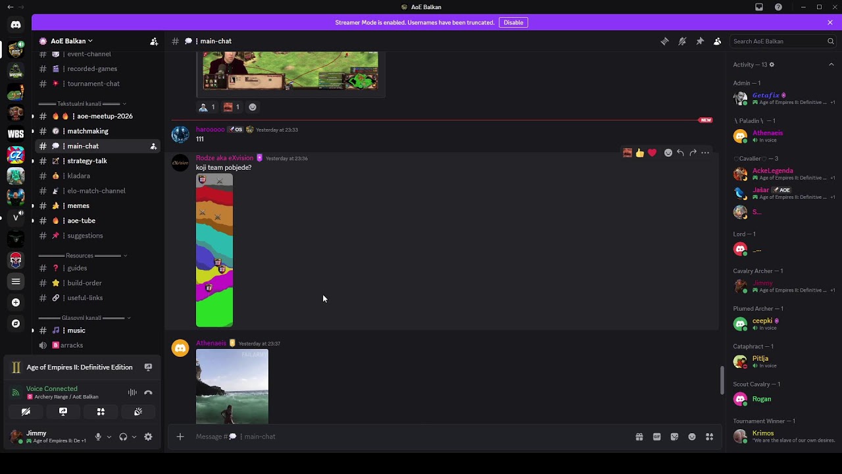React with red heart on Rodze's message
The height and width of the screenshot is (474, 842).
click(652, 153)
